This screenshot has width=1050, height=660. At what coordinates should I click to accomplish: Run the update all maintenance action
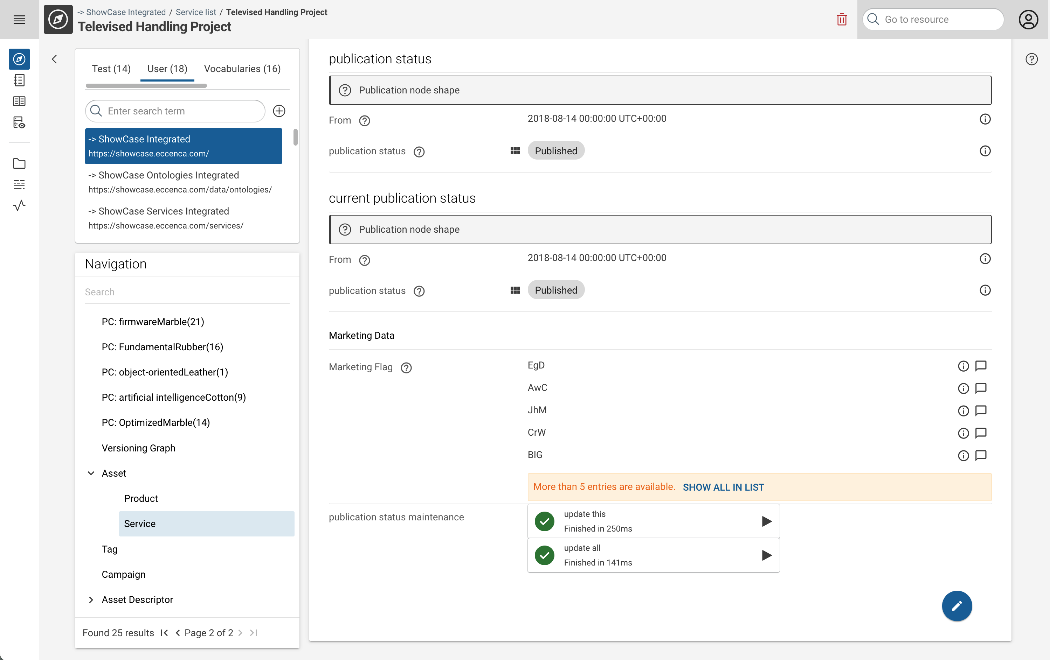coord(766,555)
